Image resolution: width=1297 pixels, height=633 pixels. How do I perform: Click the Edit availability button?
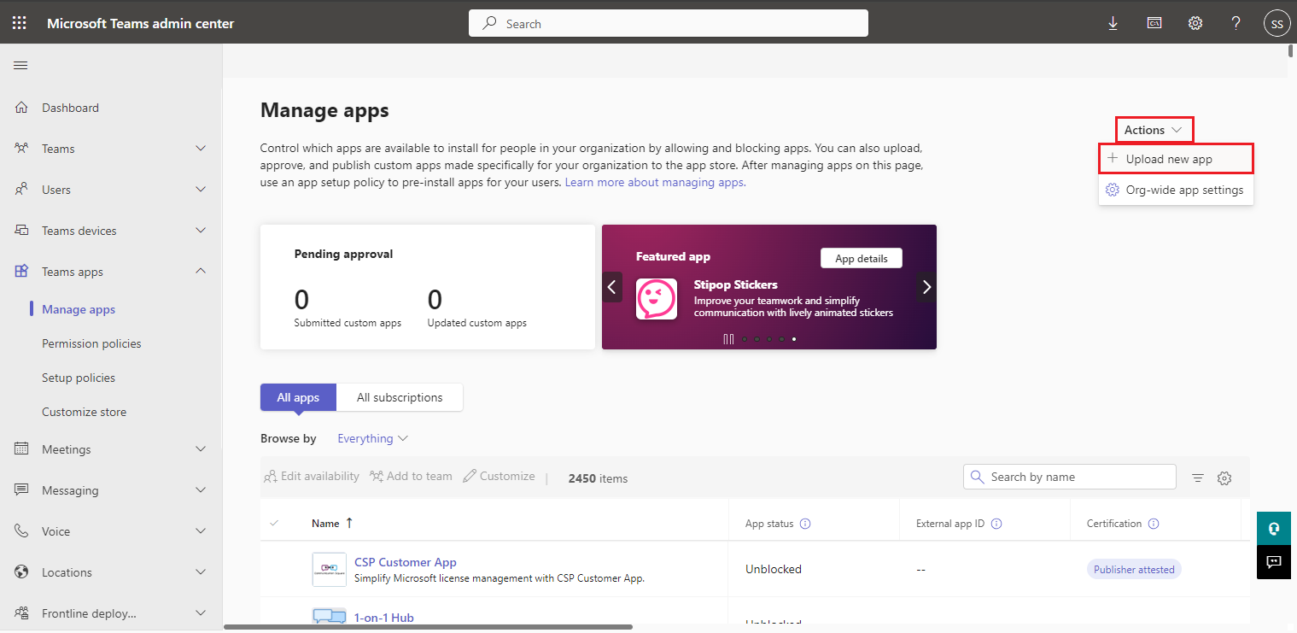[312, 476]
